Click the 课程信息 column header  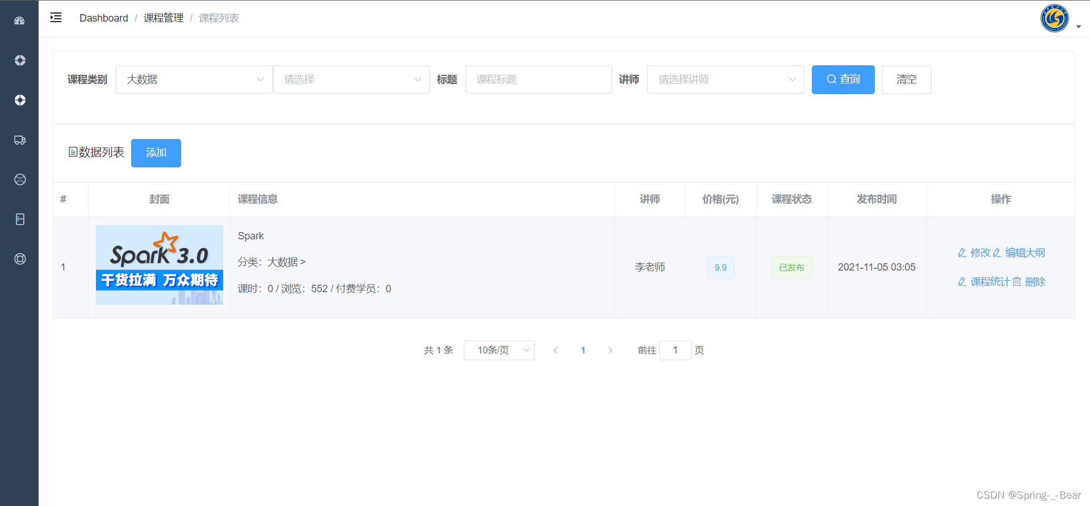(258, 199)
